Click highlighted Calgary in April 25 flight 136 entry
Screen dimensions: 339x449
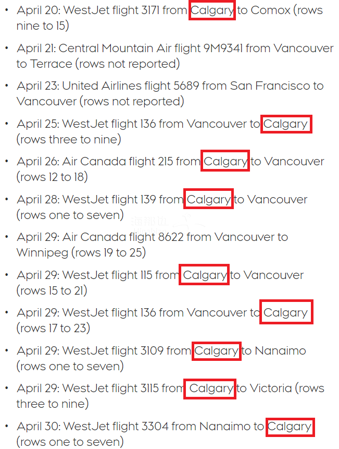pyautogui.click(x=286, y=124)
